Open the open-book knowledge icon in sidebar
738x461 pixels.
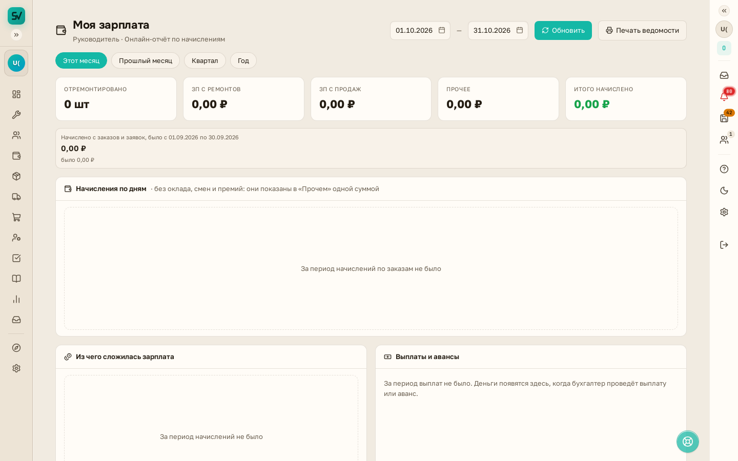(x=16, y=279)
